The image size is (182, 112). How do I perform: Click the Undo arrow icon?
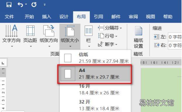tap(20, 5)
